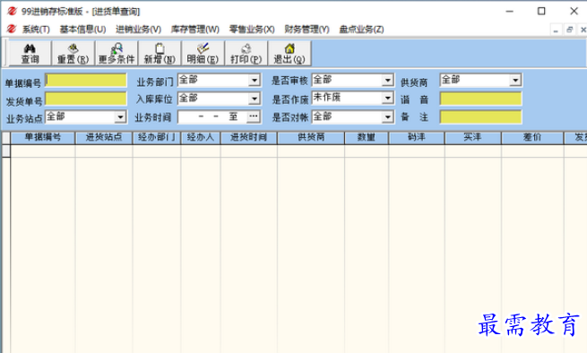Focus the 单据编号 input field
The width and height of the screenshot is (587, 353).
coord(86,80)
